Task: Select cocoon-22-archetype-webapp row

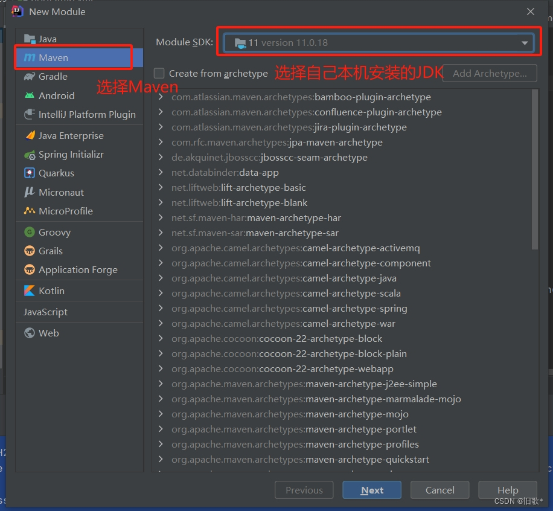Action: tap(342, 369)
